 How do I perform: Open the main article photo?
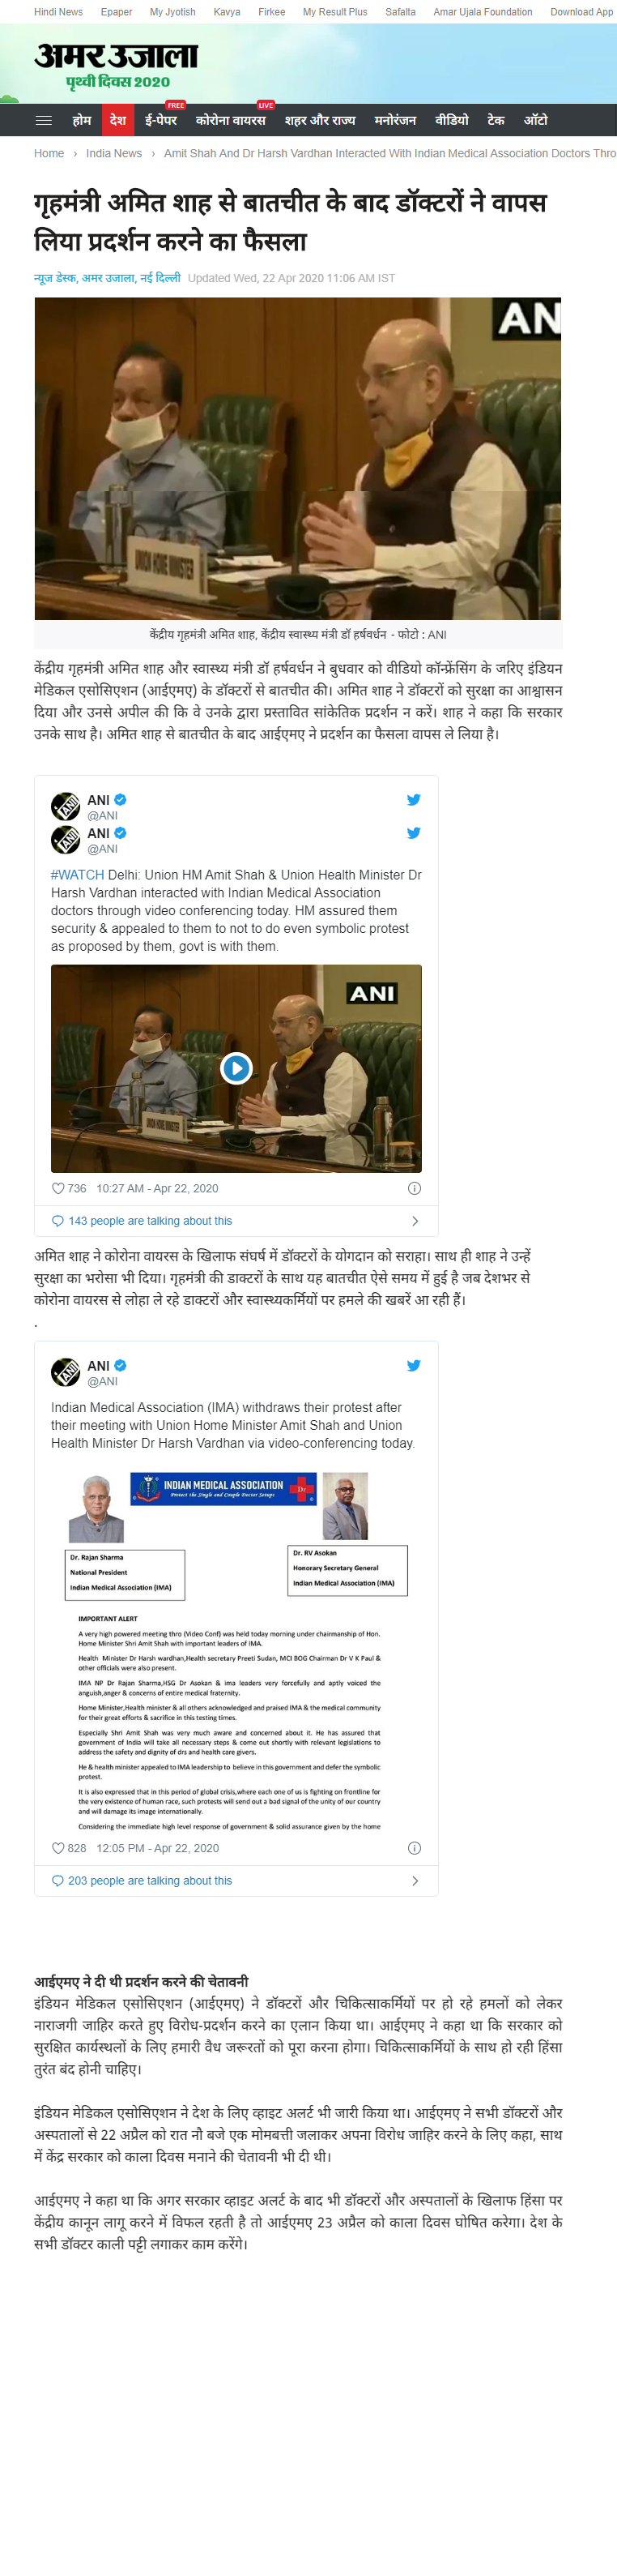pyautogui.click(x=297, y=458)
